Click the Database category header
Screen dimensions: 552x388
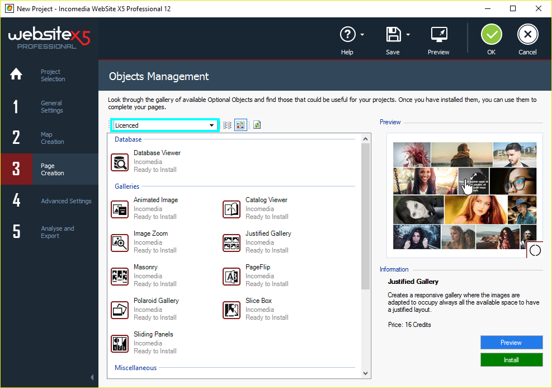tap(128, 139)
